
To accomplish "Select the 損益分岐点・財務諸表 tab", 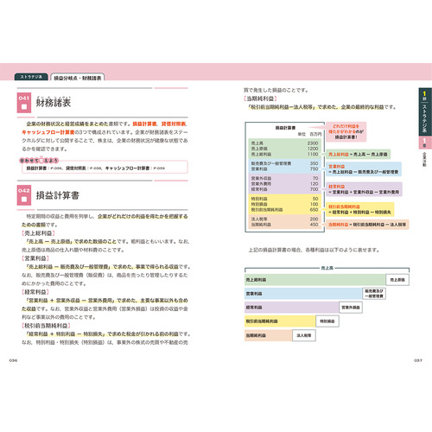I will (x=78, y=78).
